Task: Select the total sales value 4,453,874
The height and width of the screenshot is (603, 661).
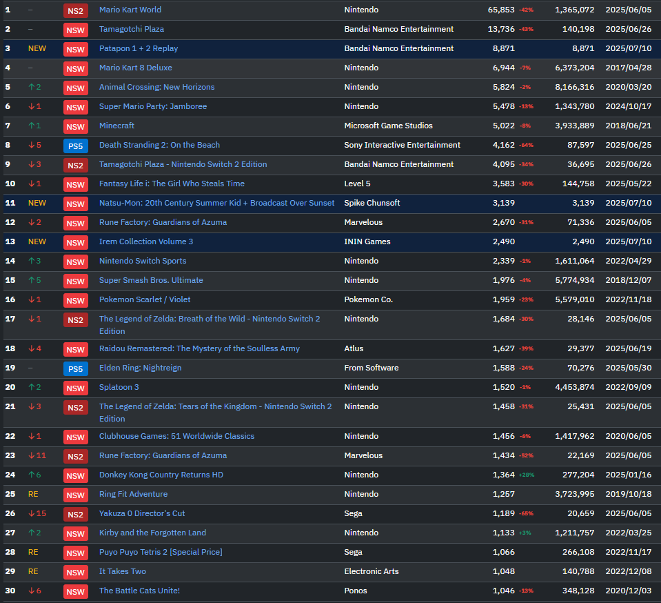Action: (575, 387)
